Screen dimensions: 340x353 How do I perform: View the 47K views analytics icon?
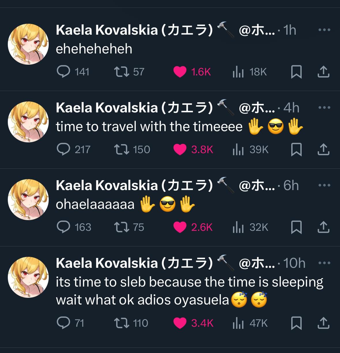(x=238, y=323)
